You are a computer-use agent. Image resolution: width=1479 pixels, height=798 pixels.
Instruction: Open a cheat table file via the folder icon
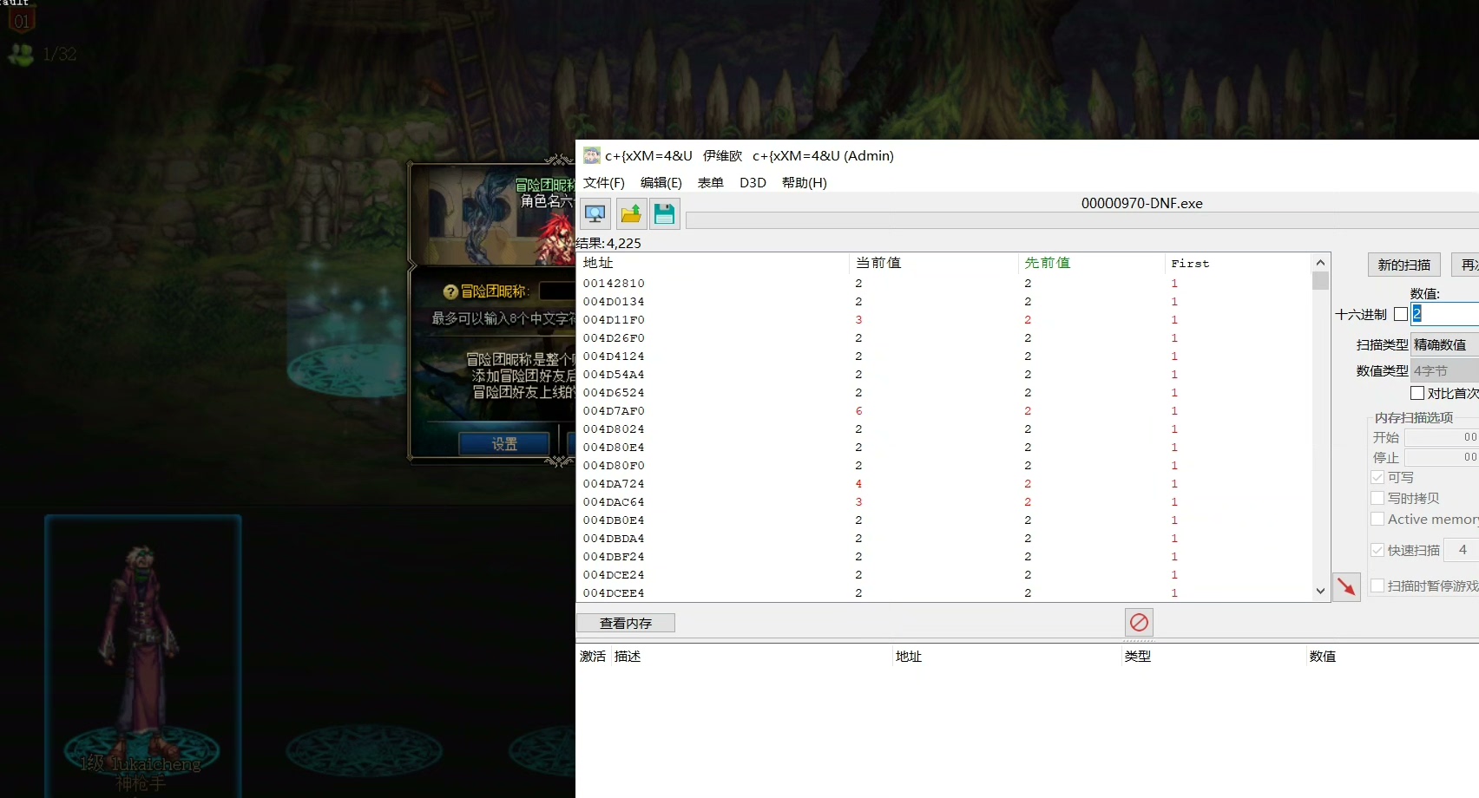coord(631,213)
